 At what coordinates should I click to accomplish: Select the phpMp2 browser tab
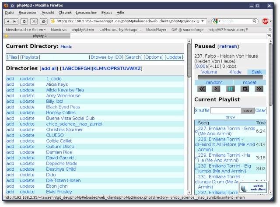37,36
